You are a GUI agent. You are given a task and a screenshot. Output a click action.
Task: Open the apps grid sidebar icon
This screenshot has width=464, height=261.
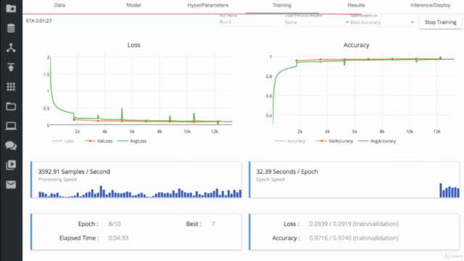tap(11, 87)
